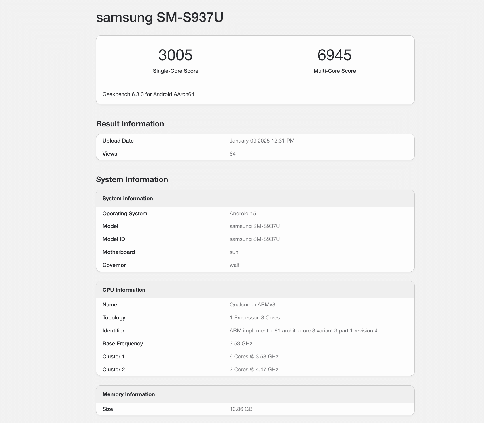Select the January 09 2025 12:31 PM value

(262, 141)
